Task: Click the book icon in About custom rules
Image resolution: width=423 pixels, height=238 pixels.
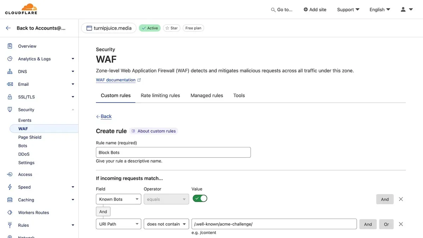Action: 133,131
